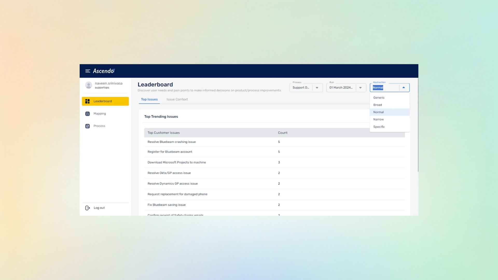
Task: Pick Specific abstraction option
Action: coord(379,127)
